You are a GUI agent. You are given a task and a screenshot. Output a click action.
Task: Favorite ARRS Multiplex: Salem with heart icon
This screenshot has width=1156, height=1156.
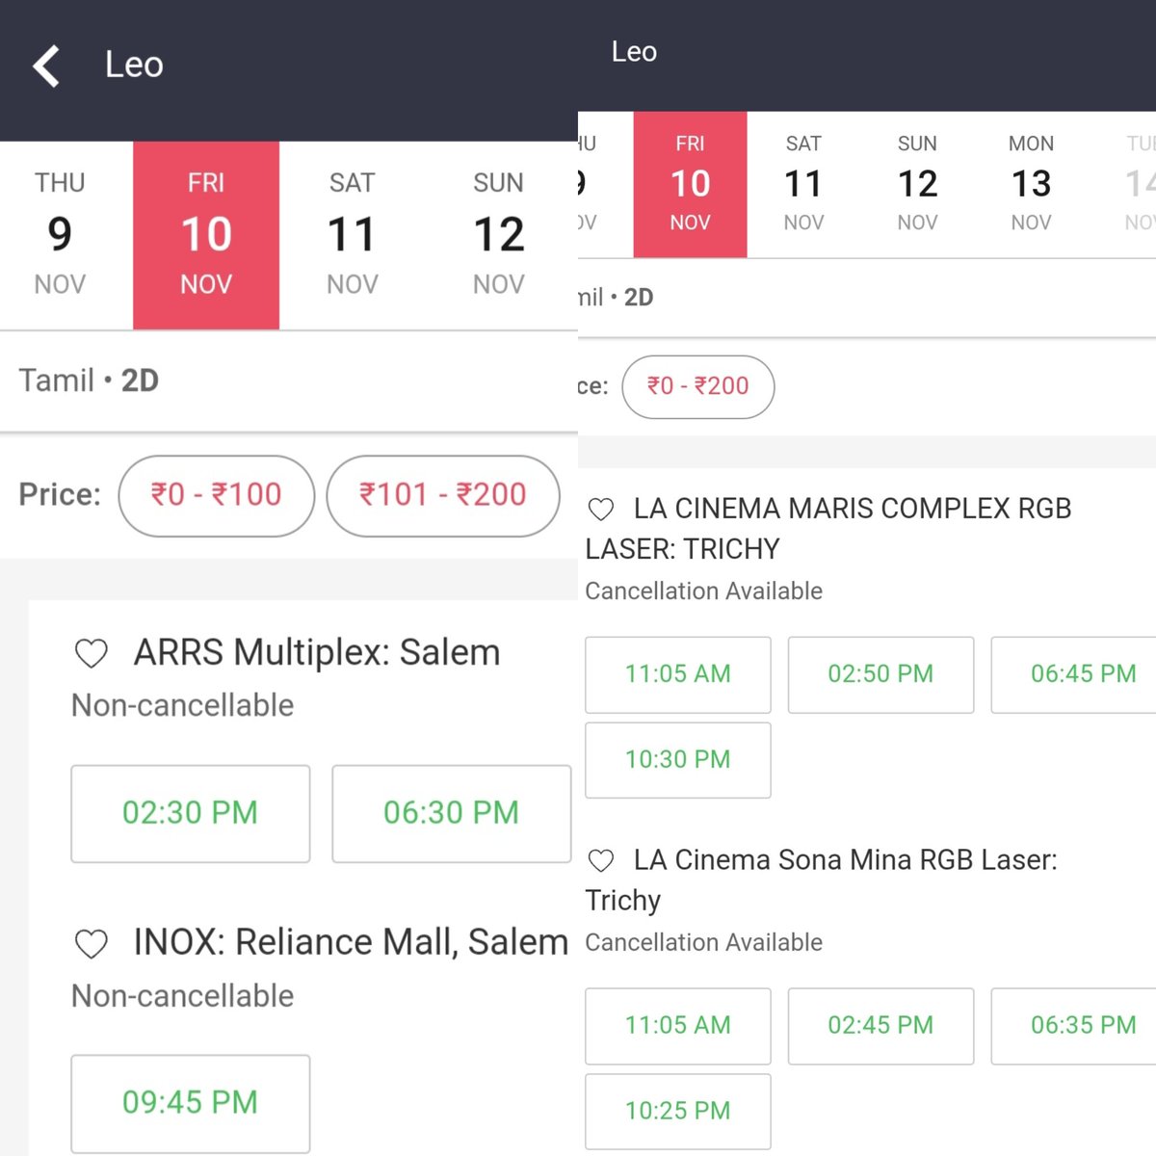[92, 654]
